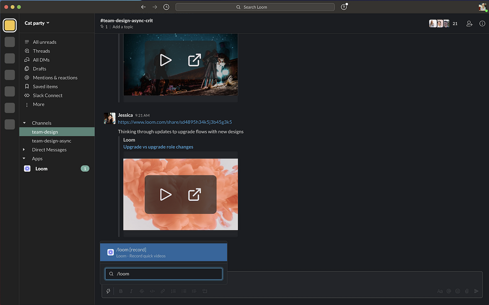The width and height of the screenshot is (489, 305).
Task: Toggle the Aa formatting toolbar visibility
Action: [440, 291]
